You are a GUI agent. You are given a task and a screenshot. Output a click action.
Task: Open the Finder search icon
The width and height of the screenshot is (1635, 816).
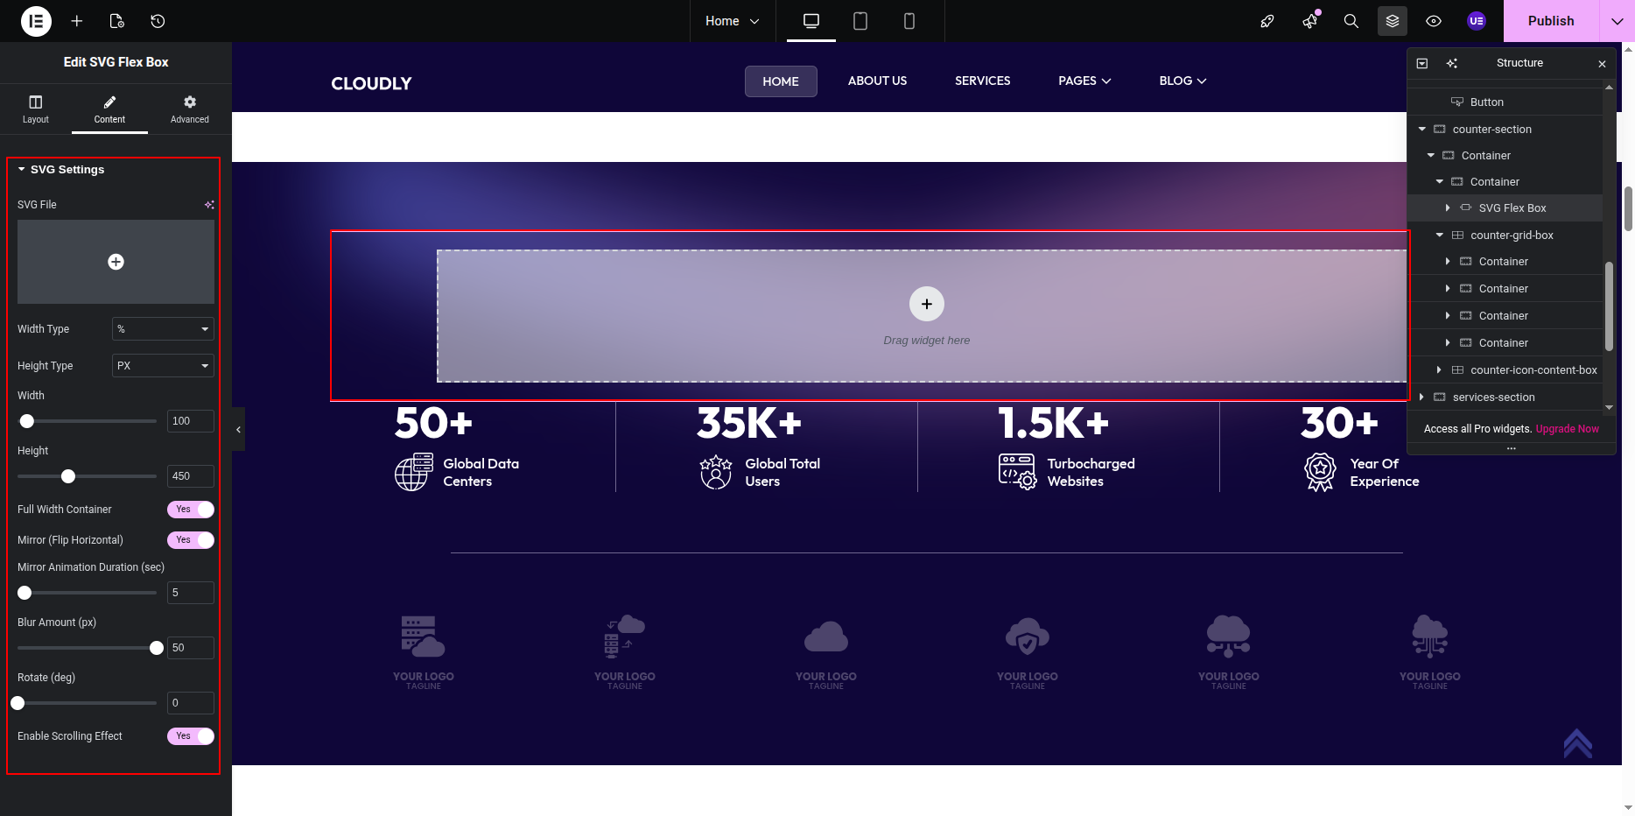1351,21
